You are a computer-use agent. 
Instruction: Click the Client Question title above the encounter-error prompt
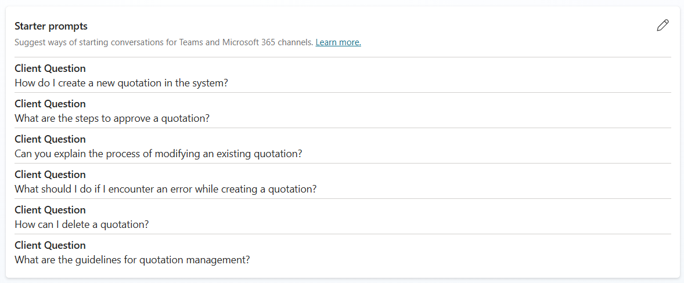click(50, 175)
